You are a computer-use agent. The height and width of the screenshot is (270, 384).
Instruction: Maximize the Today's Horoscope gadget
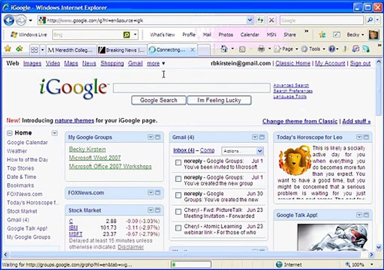pos(366,137)
